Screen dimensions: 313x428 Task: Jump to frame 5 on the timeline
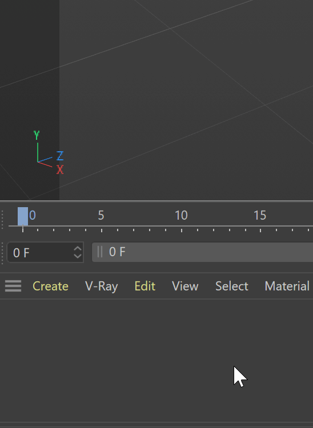coord(101,216)
